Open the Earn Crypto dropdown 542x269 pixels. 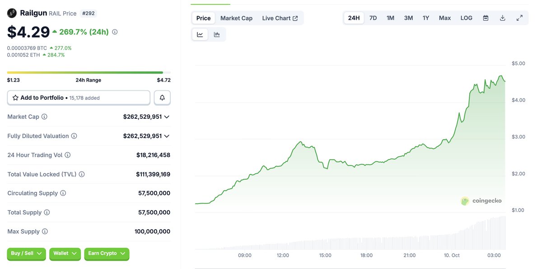tap(107, 254)
